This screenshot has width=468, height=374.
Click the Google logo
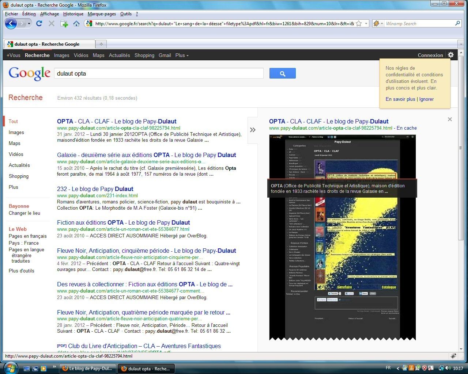pyautogui.click(x=29, y=73)
